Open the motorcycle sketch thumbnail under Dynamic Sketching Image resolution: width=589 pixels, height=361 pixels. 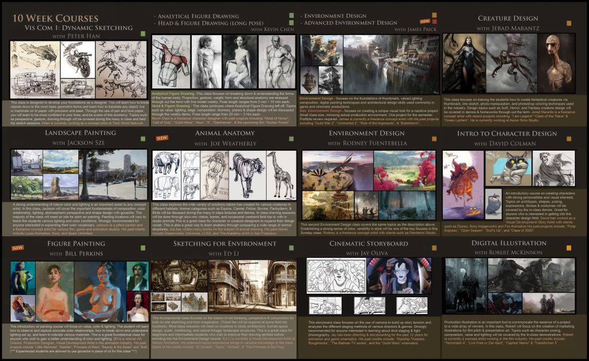tap(77, 59)
